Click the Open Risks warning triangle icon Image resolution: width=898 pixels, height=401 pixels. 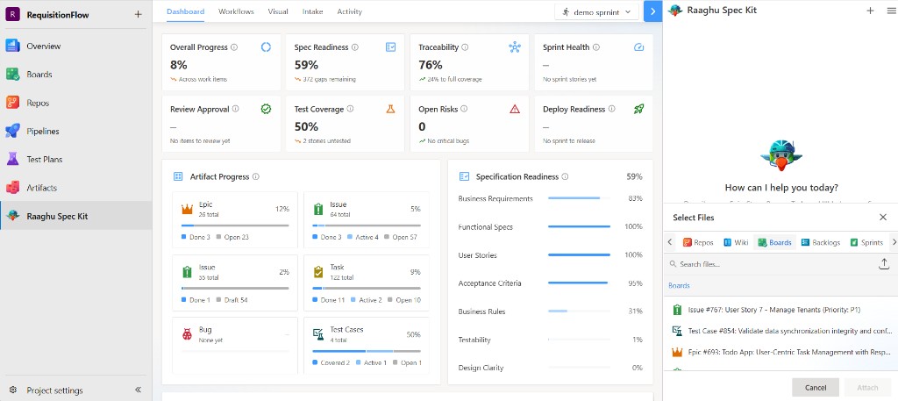tap(515, 109)
